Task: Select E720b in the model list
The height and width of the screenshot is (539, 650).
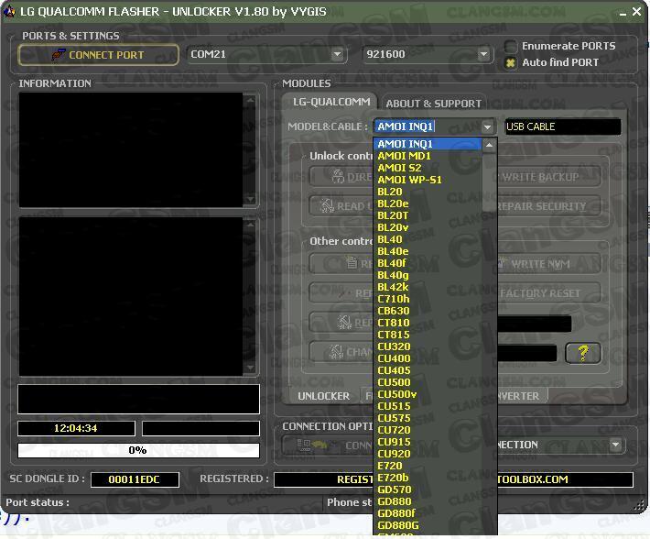Action: pyautogui.click(x=428, y=478)
